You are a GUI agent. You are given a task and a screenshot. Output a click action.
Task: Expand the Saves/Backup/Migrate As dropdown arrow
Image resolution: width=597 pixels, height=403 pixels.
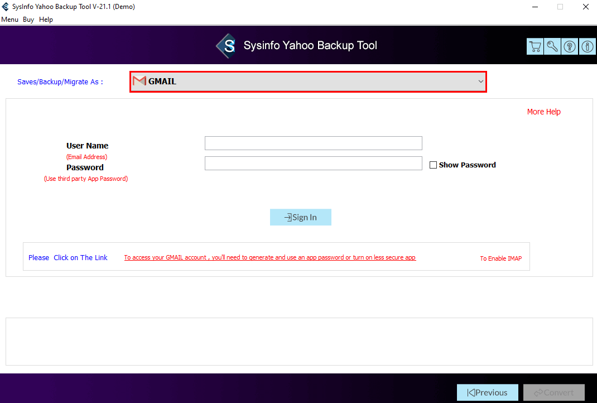[480, 81]
